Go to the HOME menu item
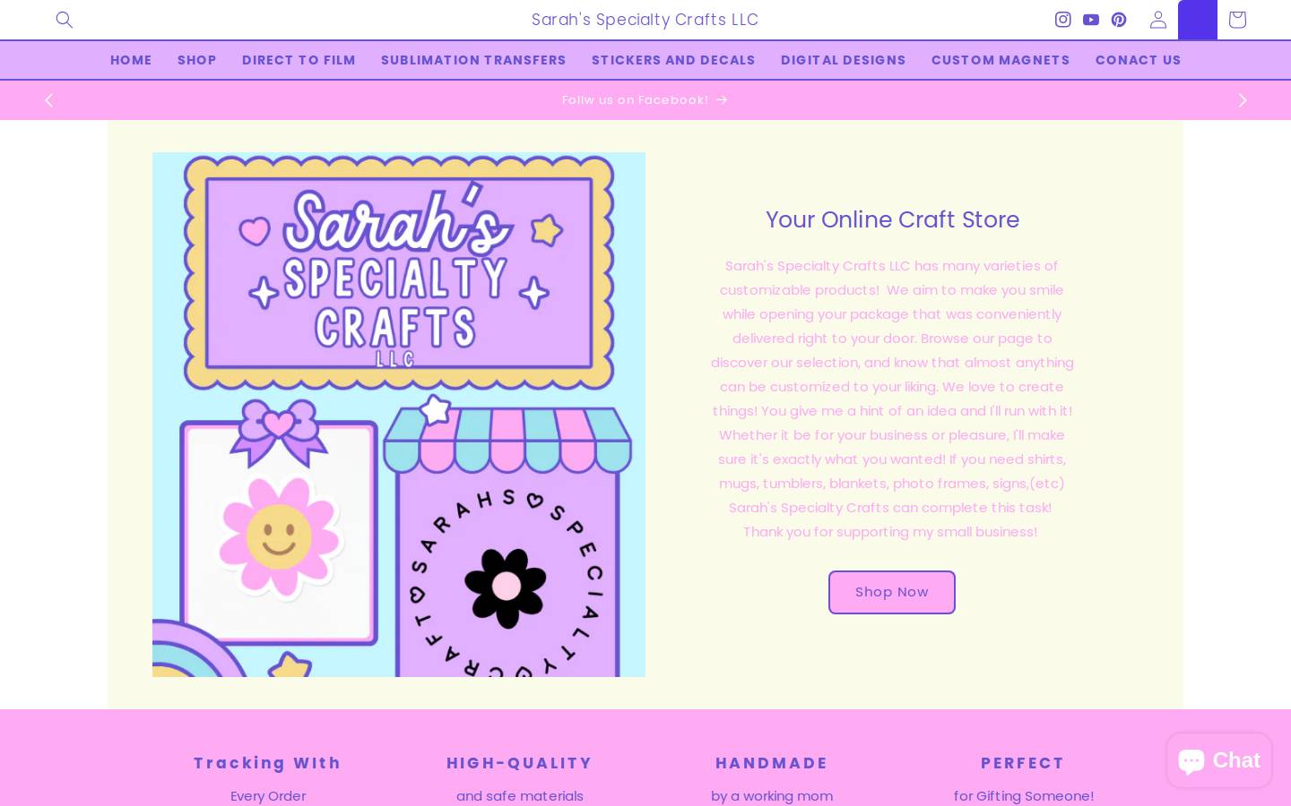 pyautogui.click(x=131, y=60)
